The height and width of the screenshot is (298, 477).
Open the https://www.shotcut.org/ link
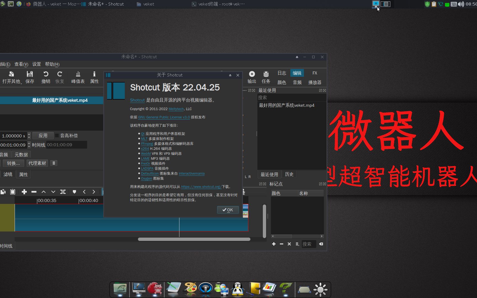201,187
